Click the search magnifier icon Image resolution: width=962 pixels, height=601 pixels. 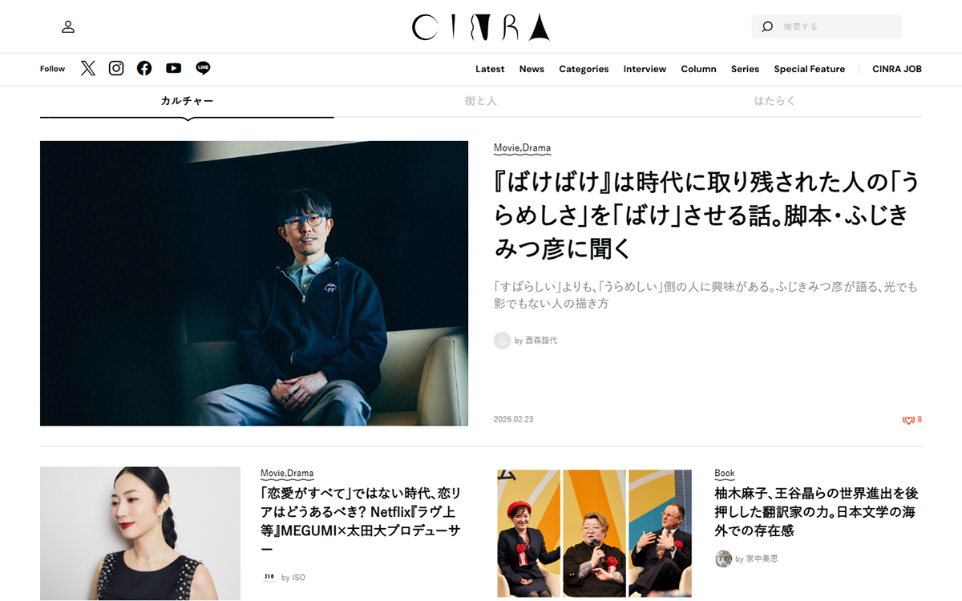pos(767,26)
